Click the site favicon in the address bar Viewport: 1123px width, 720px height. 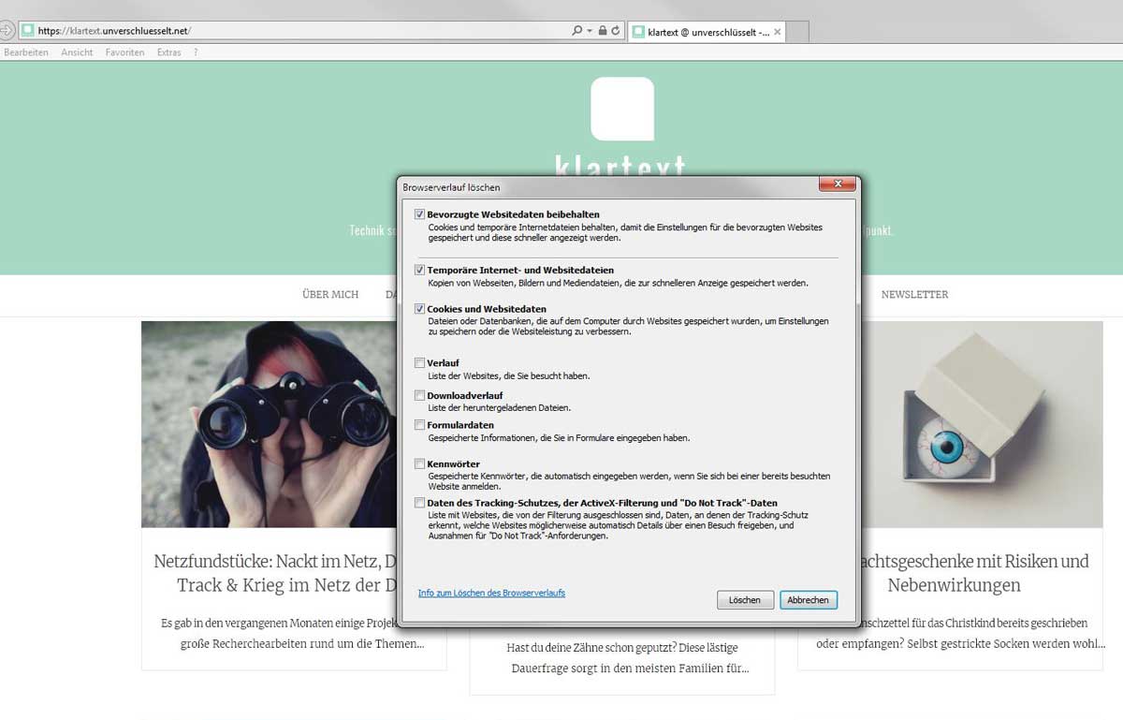coord(28,31)
